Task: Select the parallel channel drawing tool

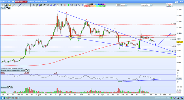Action: click(34, 5)
